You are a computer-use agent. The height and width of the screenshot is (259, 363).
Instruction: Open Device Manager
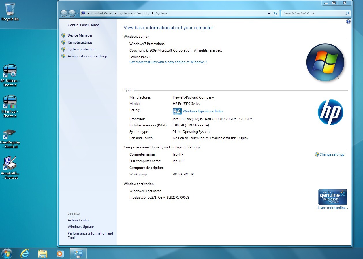(x=80, y=35)
